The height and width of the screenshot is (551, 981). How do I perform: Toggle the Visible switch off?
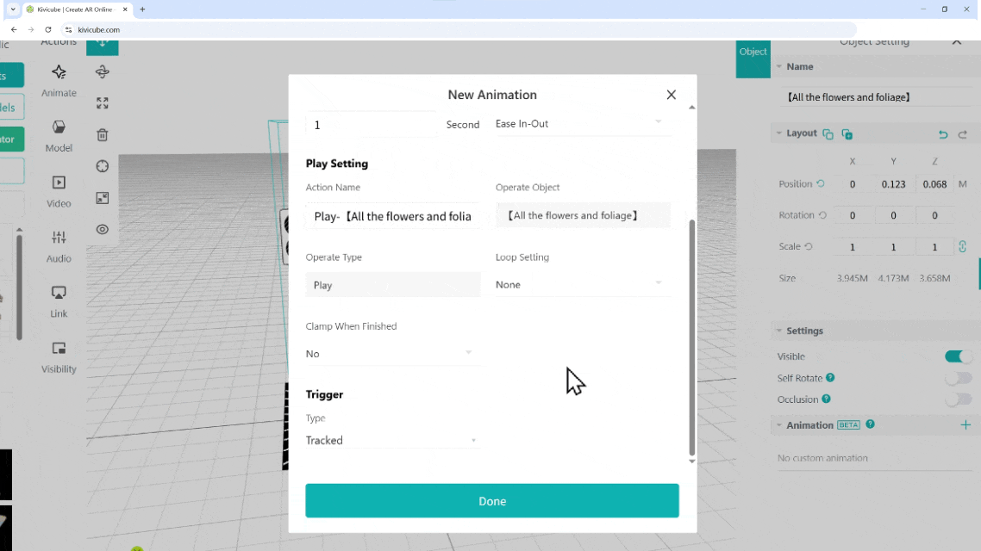tap(958, 356)
